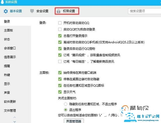Image resolution: width=161 pixels, height=123 pixels.
Task: Open 会话窗口 settings in sidebar
Action: (10, 48)
